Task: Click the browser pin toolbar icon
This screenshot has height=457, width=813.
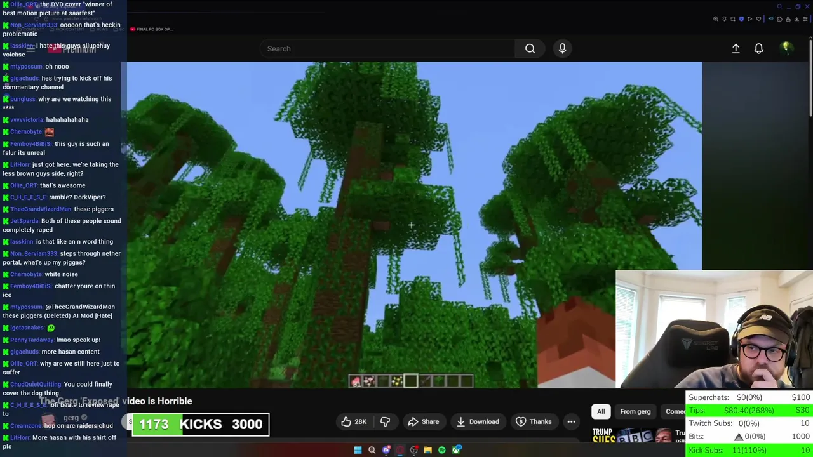Action: (x=724, y=19)
